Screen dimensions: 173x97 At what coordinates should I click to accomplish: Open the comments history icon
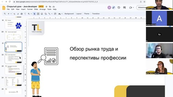(124, 8)
